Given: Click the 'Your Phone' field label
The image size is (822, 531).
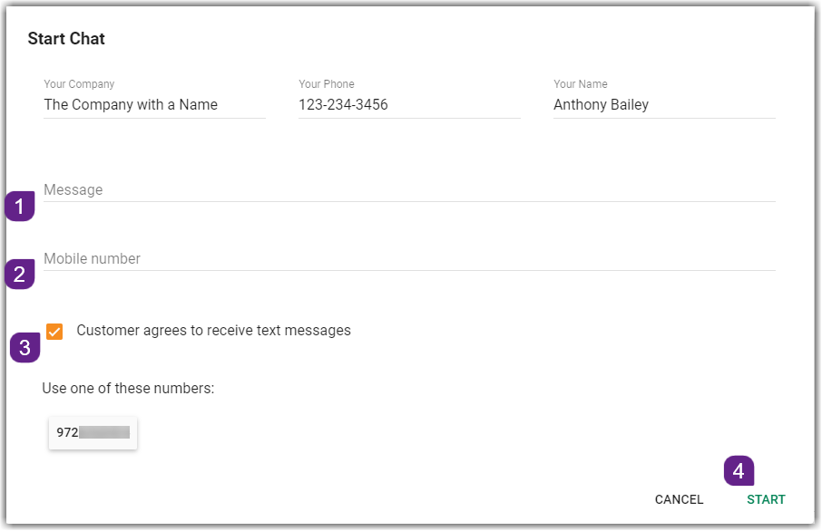Looking at the screenshot, I should [x=327, y=83].
